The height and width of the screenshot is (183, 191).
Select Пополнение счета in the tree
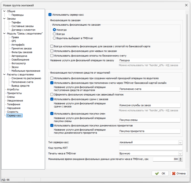click(x=22, y=82)
